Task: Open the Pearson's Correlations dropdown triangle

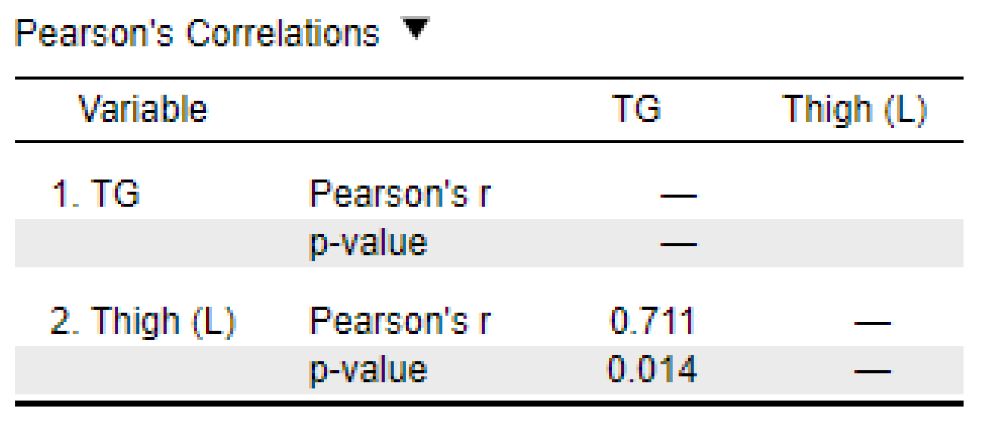Action: pos(415,28)
